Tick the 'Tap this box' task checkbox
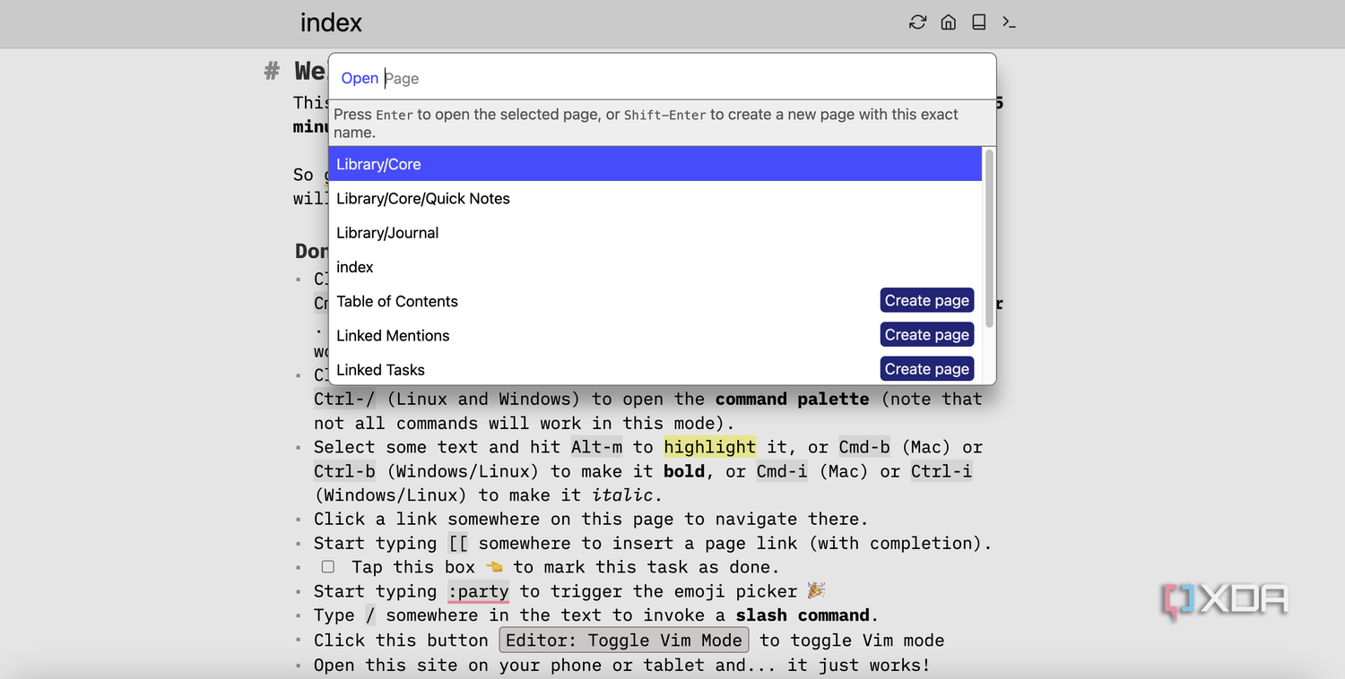This screenshot has width=1345, height=679. 328,567
